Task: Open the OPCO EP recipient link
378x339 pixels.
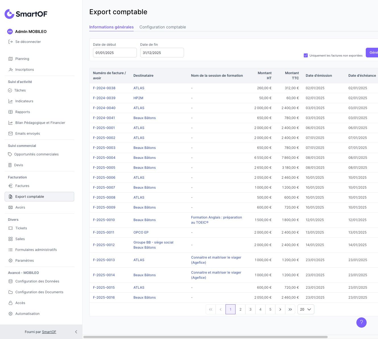Action: pyautogui.click(x=141, y=232)
